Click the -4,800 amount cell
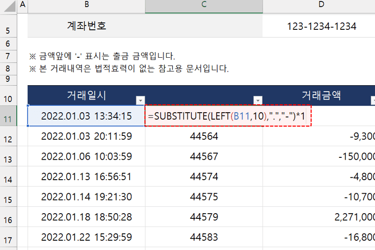Screen dimensions: 375x250 coord(319,176)
